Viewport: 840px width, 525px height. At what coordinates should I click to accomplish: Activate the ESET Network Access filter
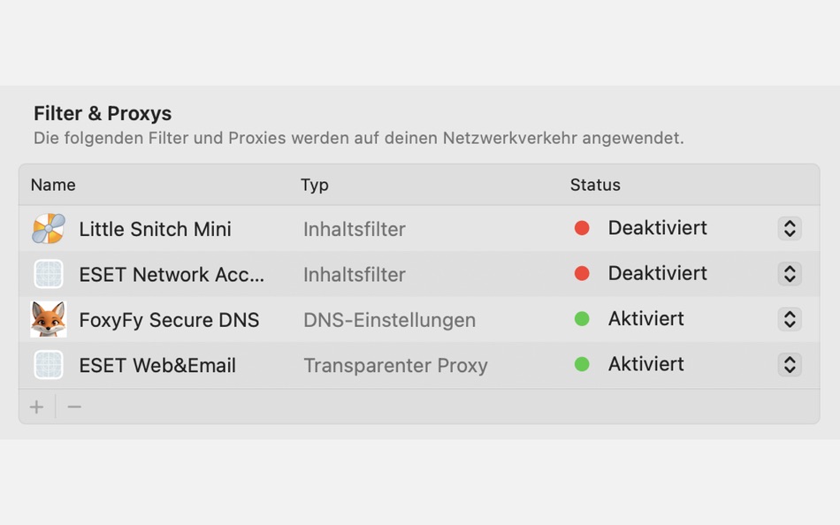[x=790, y=274]
